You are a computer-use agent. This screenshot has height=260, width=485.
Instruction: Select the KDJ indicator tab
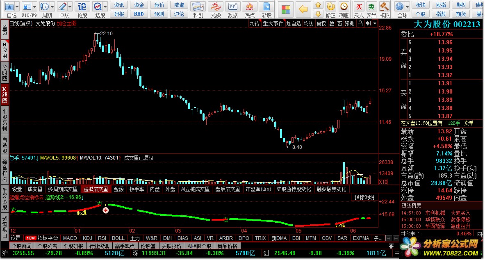click(x=88, y=238)
